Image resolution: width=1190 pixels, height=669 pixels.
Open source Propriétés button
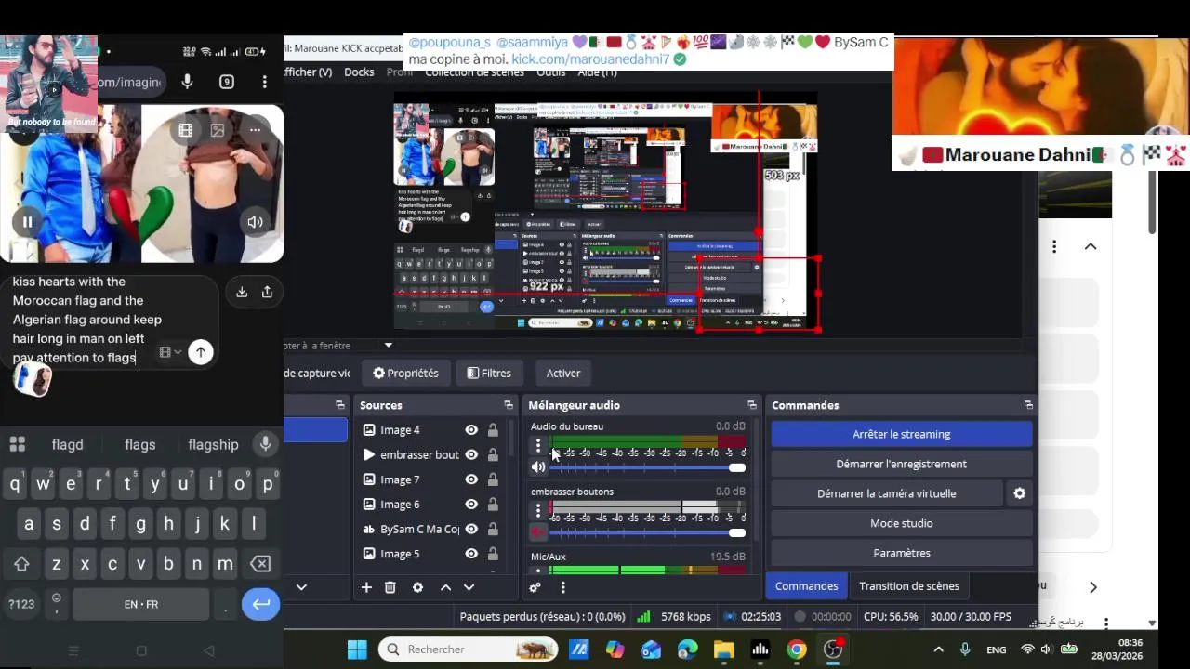click(405, 373)
